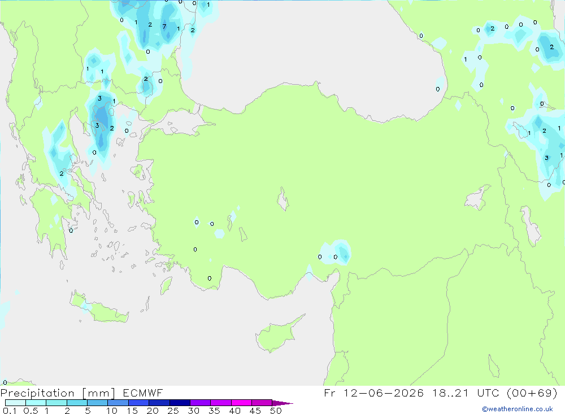Click the legend label "20"

pos(153,411)
